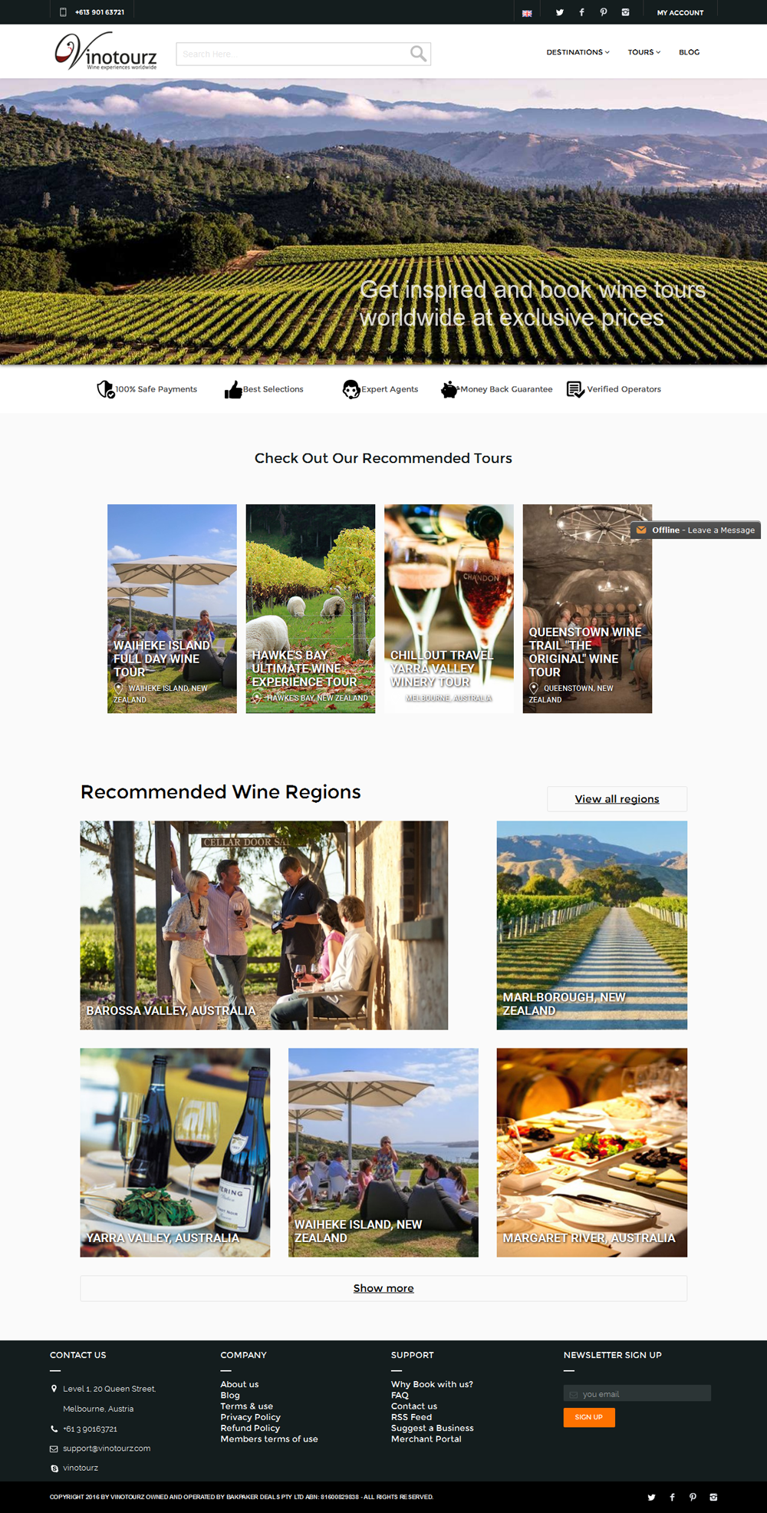Open the Facebook icon in top bar
Screen dimensions: 767x1513
click(581, 12)
